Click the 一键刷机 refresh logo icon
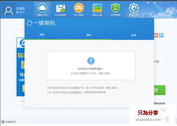This screenshot has height=126, width=177. [x=30, y=23]
